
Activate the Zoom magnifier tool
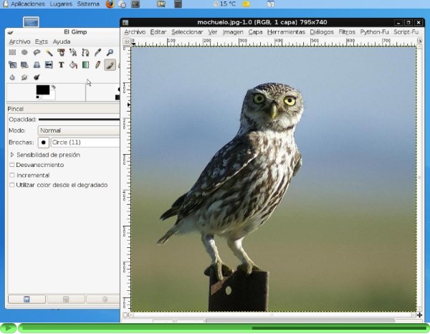tap(110, 52)
